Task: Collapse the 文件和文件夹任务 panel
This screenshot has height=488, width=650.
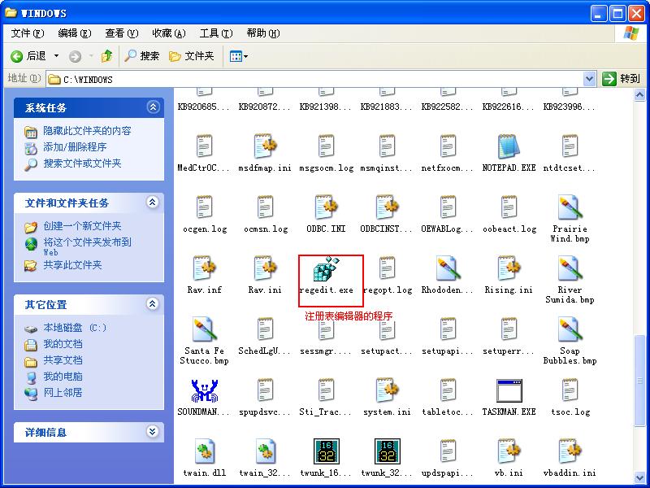Action: [x=153, y=203]
